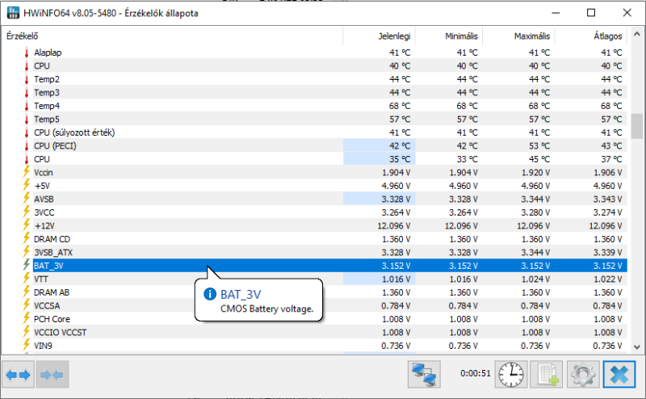Click the Átlagos column header

click(591, 36)
